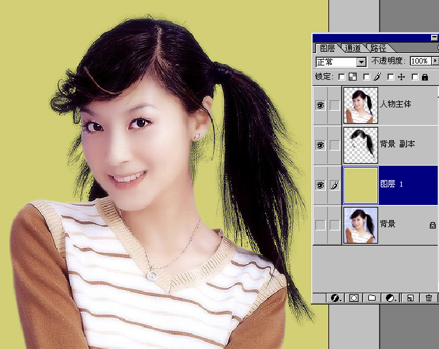The height and width of the screenshot is (349, 439).
Task: Toggle link box on 背景 副本 layer
Action: pyautogui.click(x=334, y=145)
